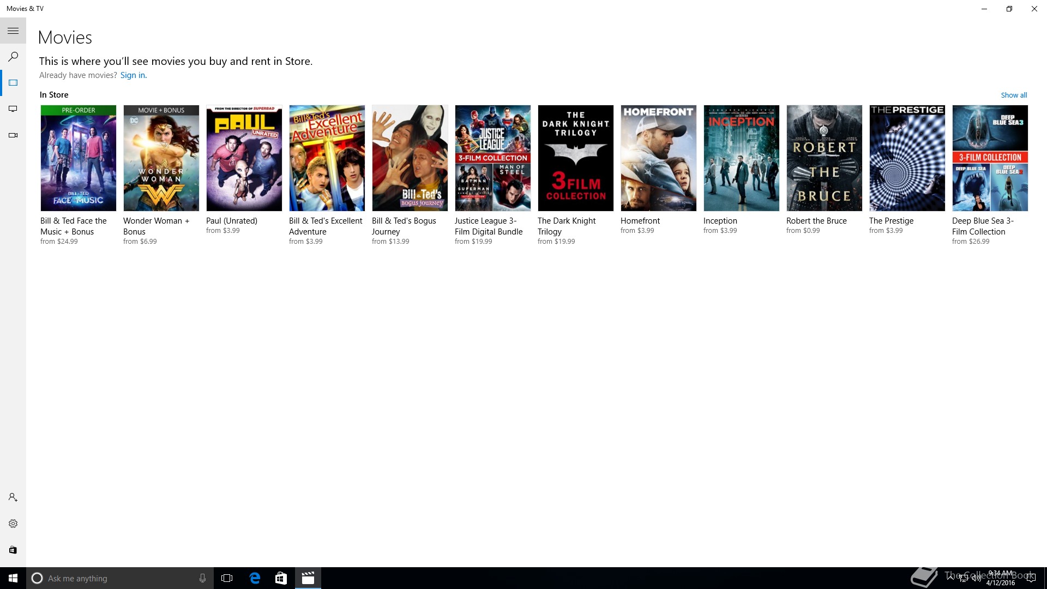Open The Prestige movie poster

coord(907,158)
